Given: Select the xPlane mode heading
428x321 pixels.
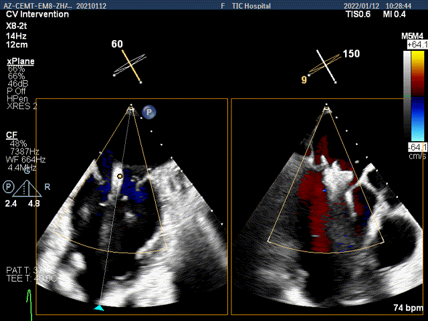Looking at the screenshot, I should [x=21, y=62].
